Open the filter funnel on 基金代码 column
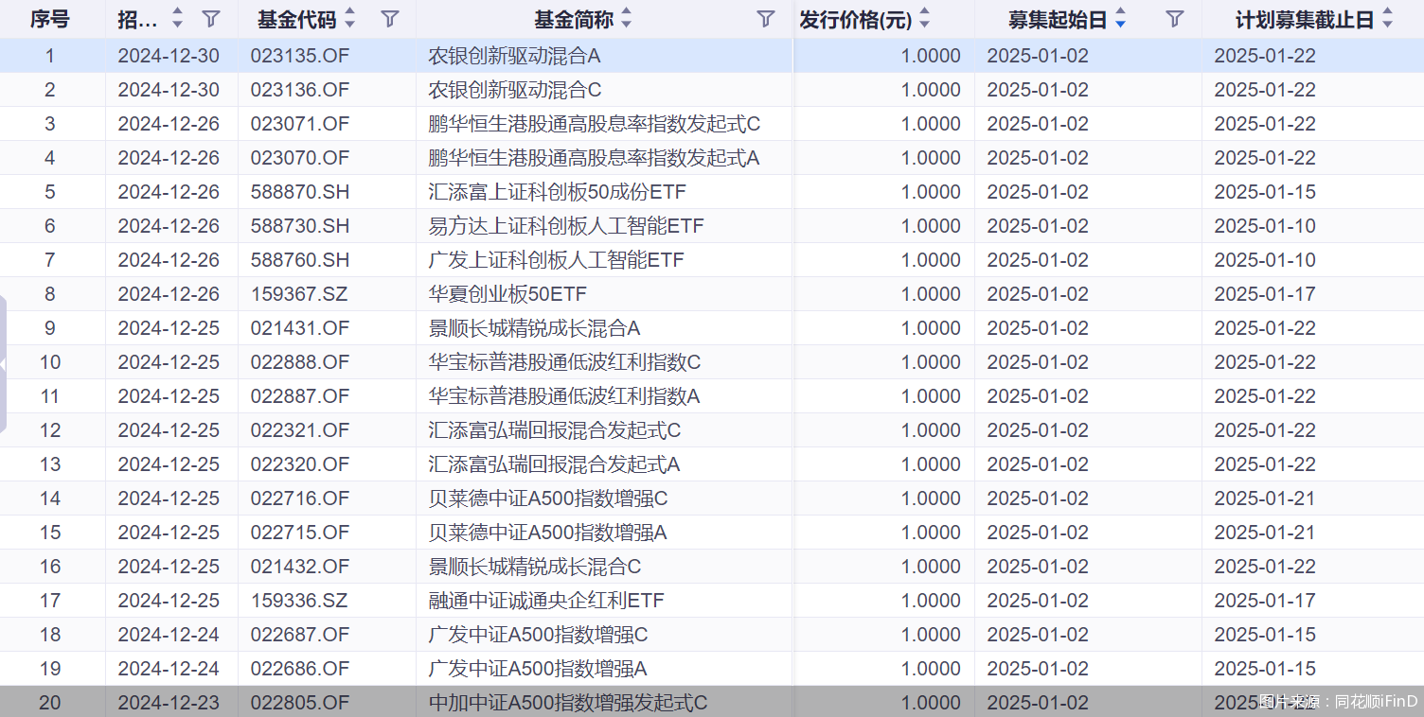Viewport: 1424px width, 717px height. [389, 17]
